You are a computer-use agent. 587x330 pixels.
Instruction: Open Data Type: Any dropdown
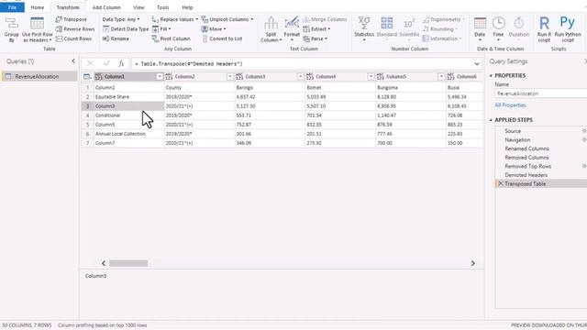click(121, 19)
